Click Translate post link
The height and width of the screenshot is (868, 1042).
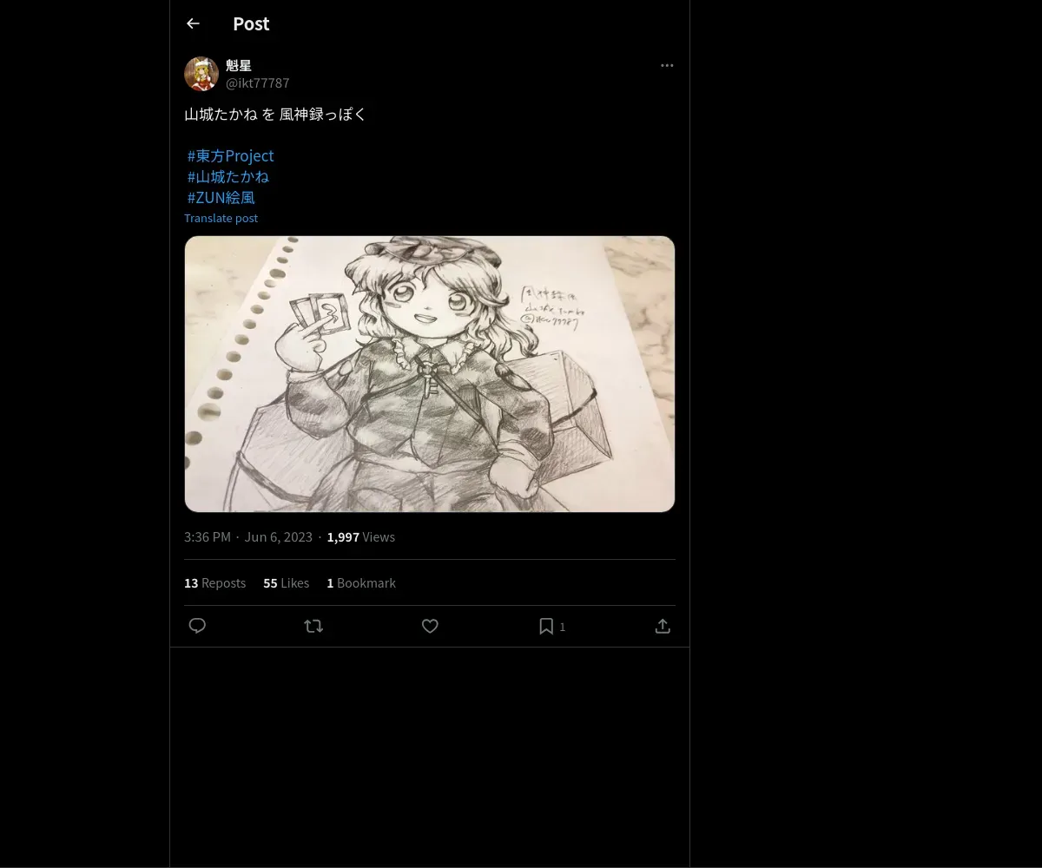point(221,218)
